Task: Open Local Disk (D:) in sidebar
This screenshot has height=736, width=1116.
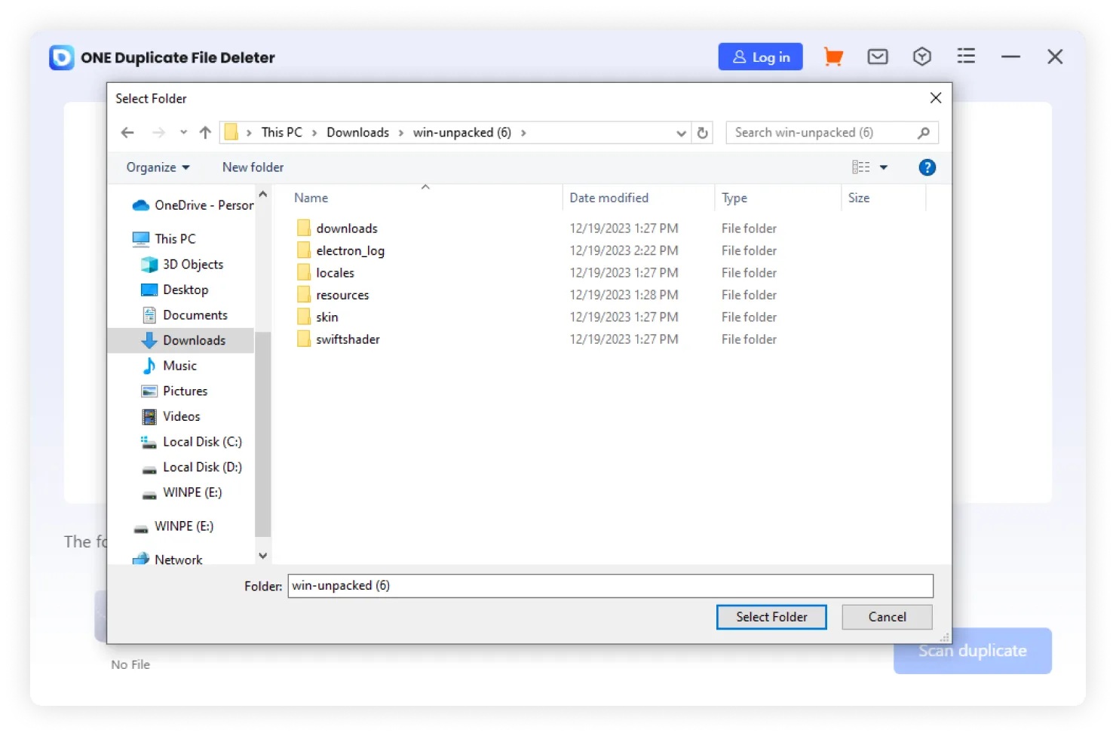Action: [202, 468]
